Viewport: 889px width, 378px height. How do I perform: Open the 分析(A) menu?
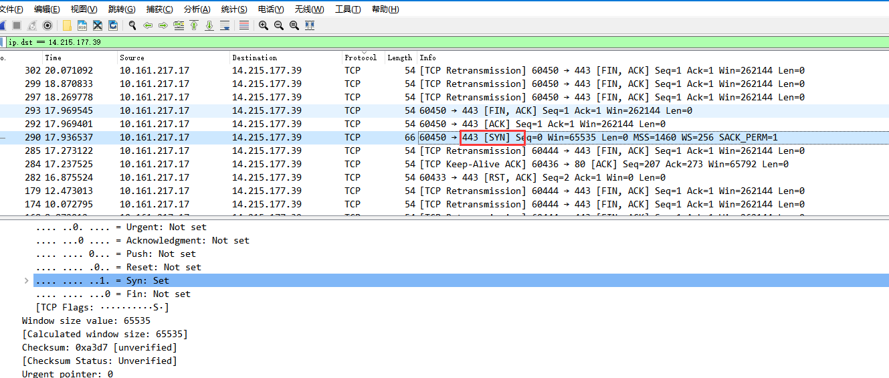[197, 9]
